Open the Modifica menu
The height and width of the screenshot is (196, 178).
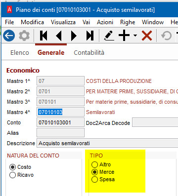[32, 22]
